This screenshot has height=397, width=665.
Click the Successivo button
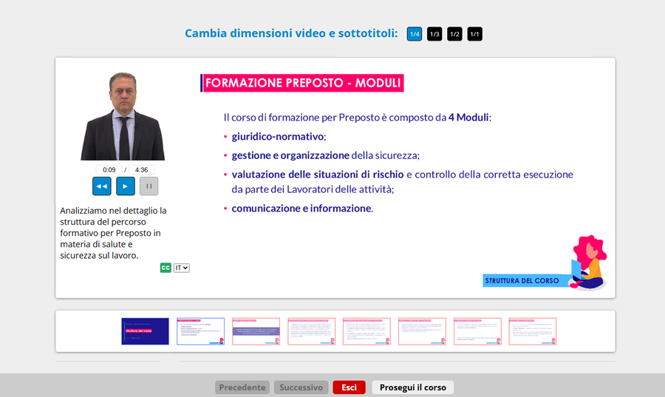point(301,387)
